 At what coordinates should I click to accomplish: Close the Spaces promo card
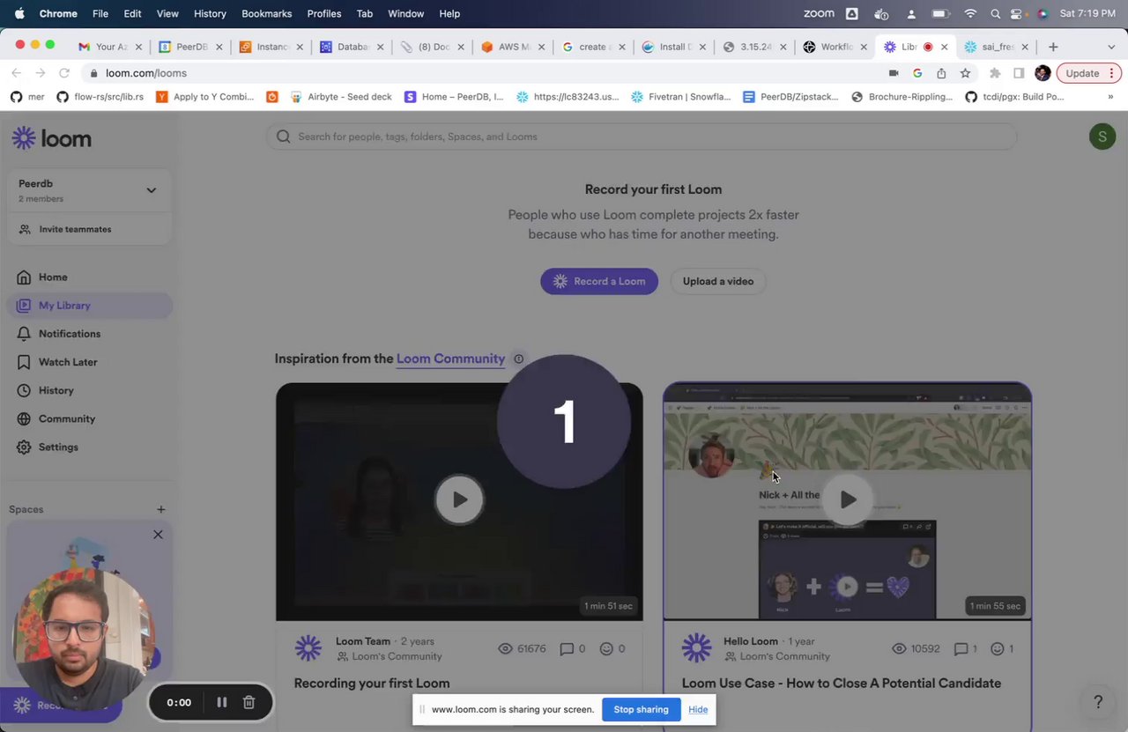pos(158,535)
